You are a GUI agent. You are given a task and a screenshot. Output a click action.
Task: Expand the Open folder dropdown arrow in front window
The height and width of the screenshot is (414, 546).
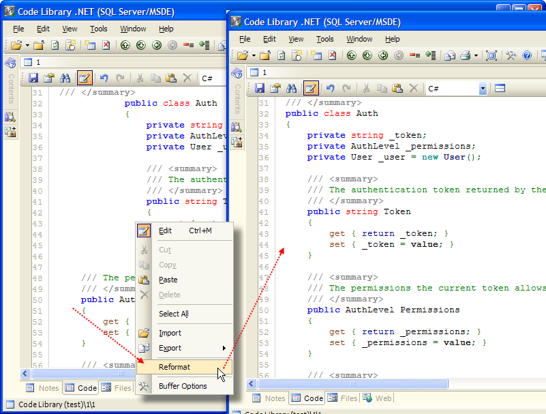[254, 56]
